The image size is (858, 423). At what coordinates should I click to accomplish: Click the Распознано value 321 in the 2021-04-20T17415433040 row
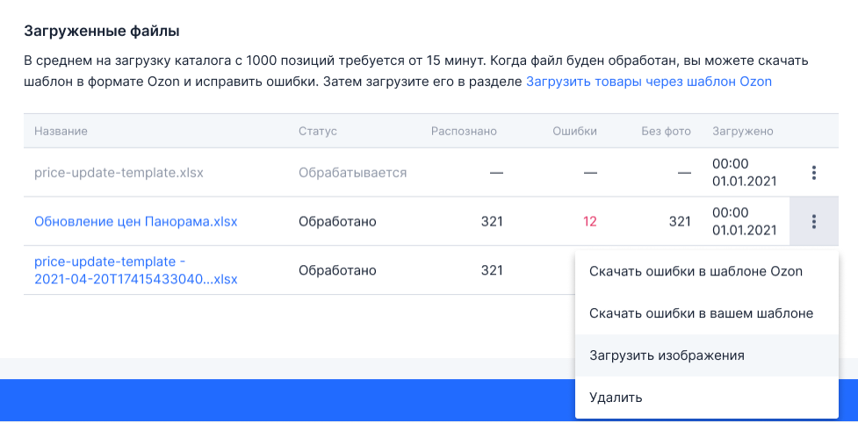coord(492,270)
